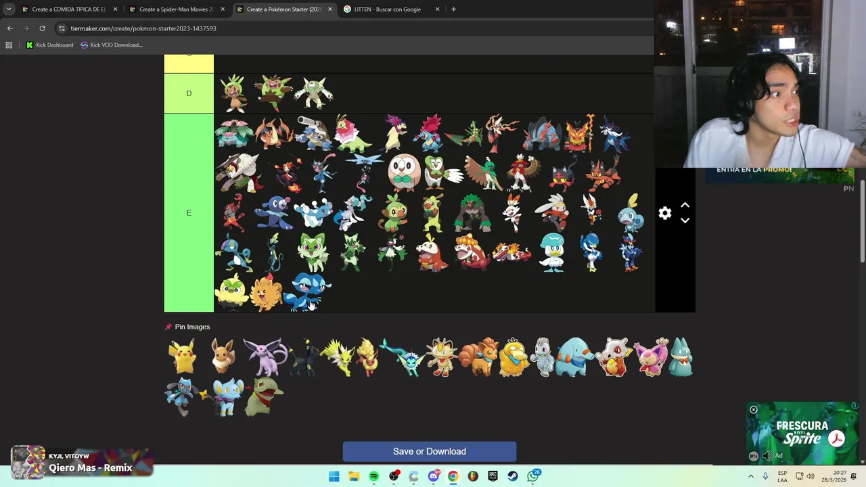Open Spotify from the taskbar
This screenshot has height=487, width=866.
[x=374, y=476]
